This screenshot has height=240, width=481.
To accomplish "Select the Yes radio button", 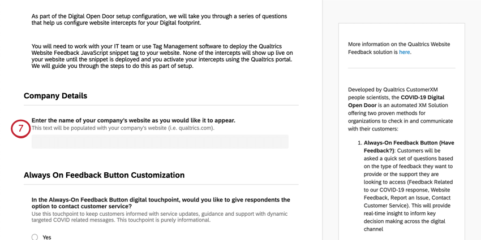I will click(x=35, y=237).
